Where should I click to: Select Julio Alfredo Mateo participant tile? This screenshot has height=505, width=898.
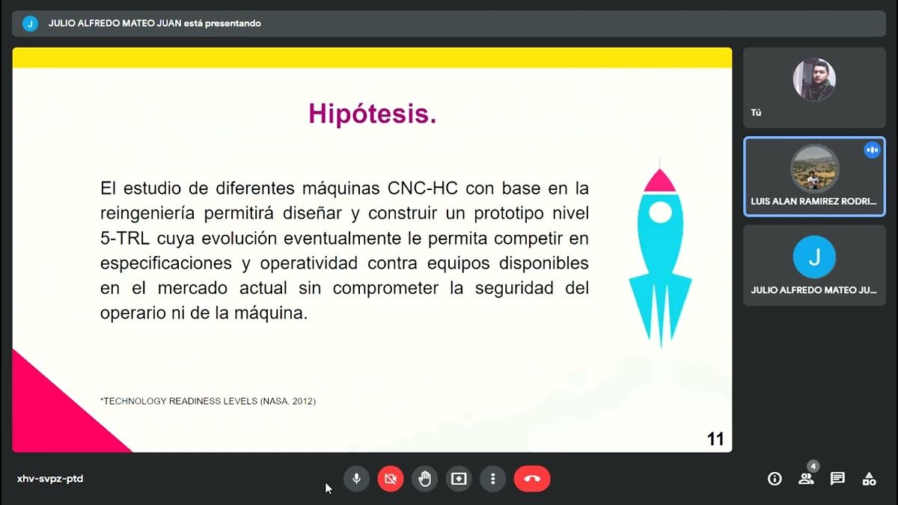click(814, 266)
